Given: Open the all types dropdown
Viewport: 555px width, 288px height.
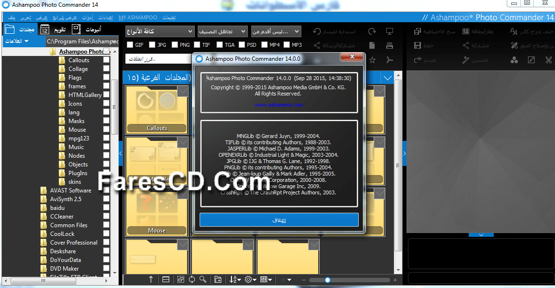Looking at the screenshot, I should pos(160,31).
